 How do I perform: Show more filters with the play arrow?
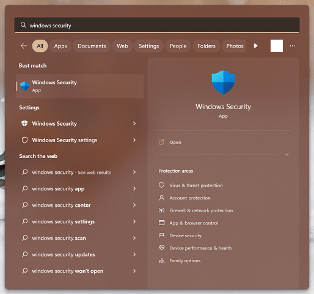click(x=255, y=46)
